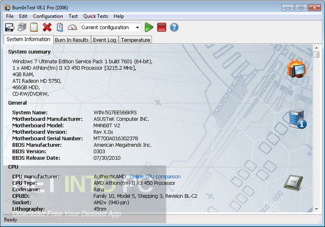Click the CPUID Family 10 Model 5 value
Viewport: 325px width, 227px height.
(145, 196)
